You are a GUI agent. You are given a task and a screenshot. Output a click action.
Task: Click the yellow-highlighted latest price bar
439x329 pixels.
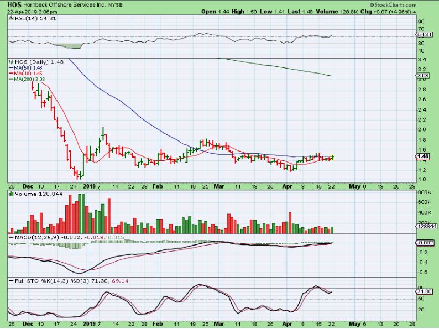[x=332, y=158]
